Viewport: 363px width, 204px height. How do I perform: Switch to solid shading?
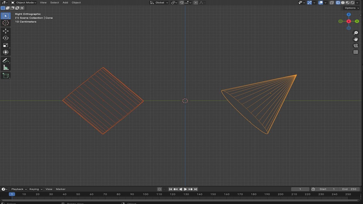[343, 3]
